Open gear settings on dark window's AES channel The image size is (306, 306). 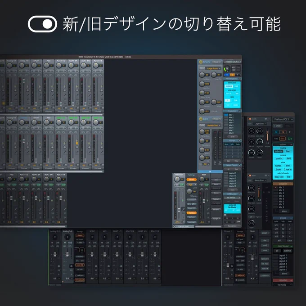pos(109,266)
